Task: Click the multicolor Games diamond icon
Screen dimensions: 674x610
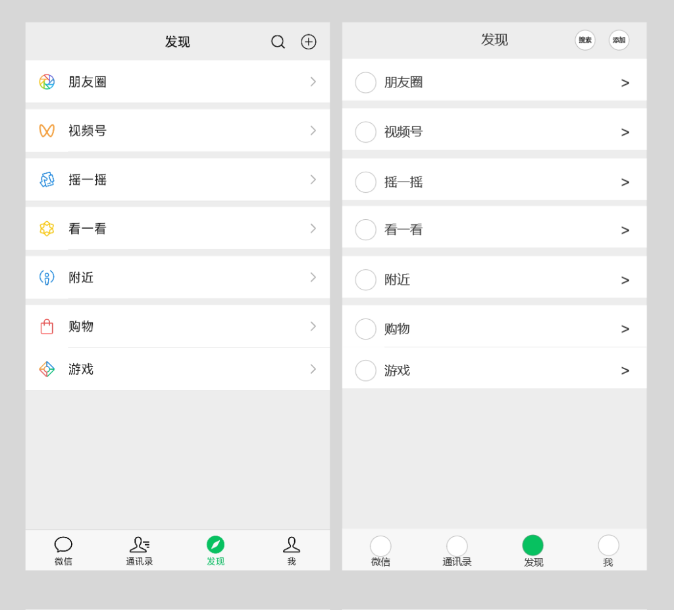Action: (47, 369)
